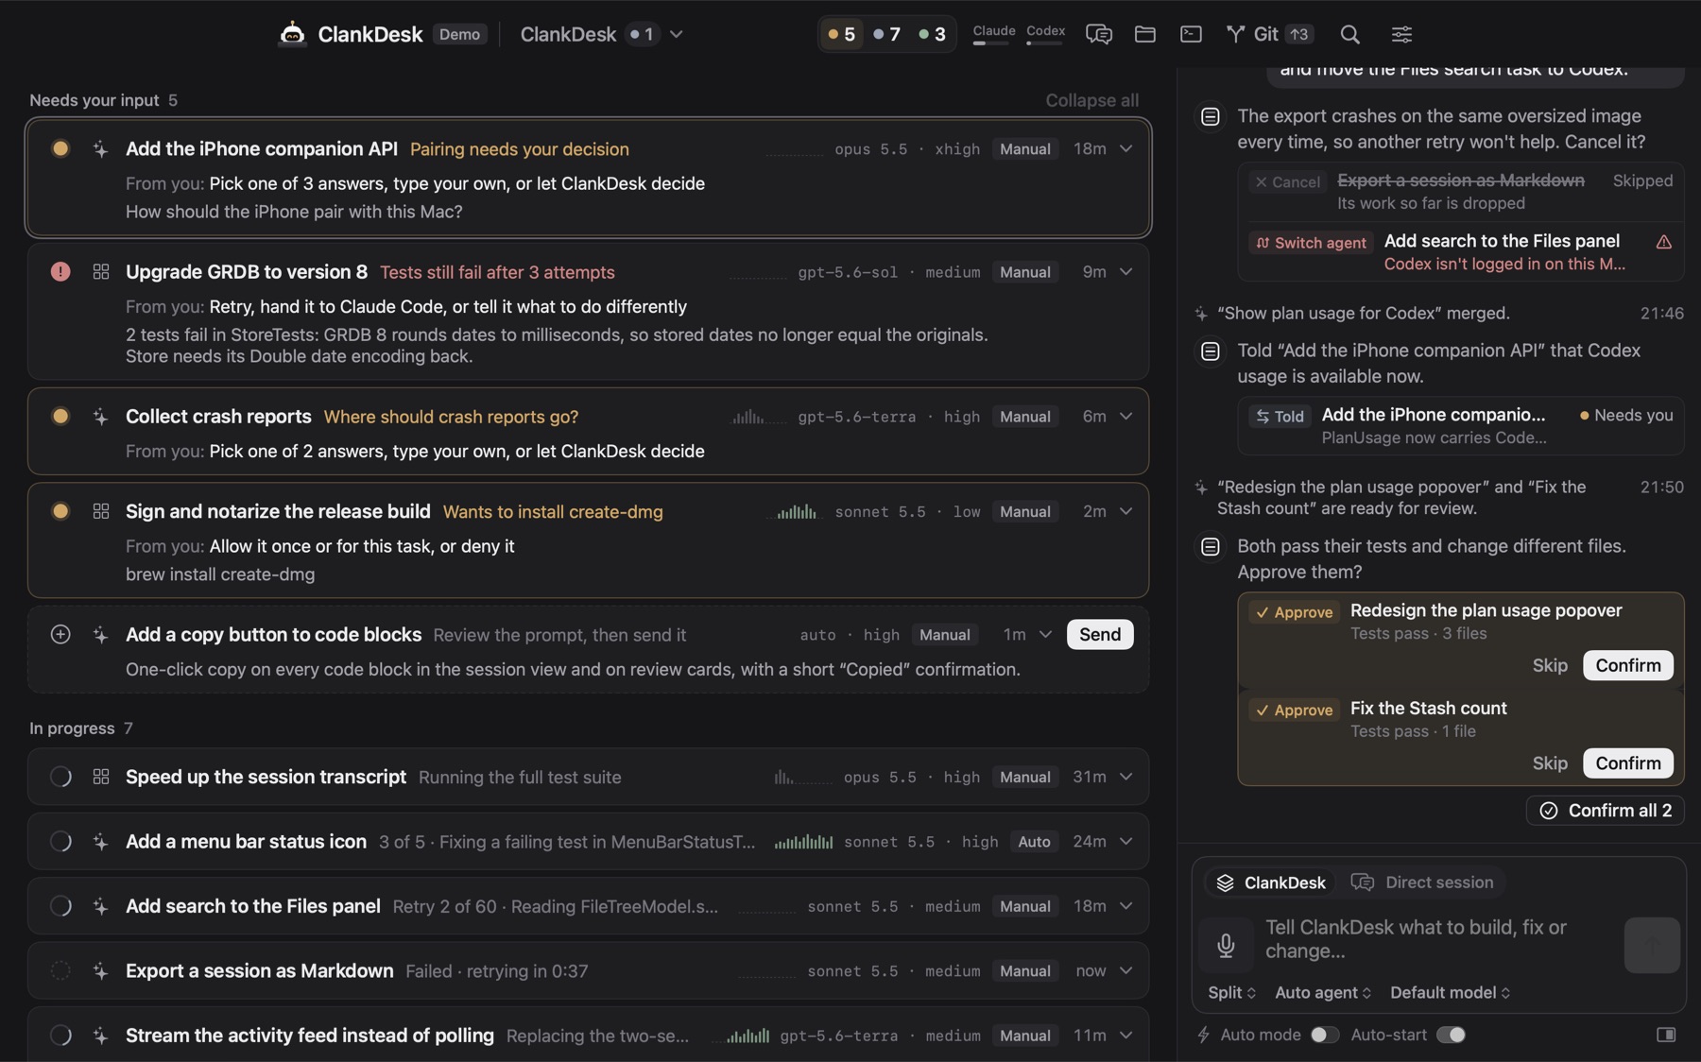Expand the Sign and notarize chevron

coord(1125,511)
